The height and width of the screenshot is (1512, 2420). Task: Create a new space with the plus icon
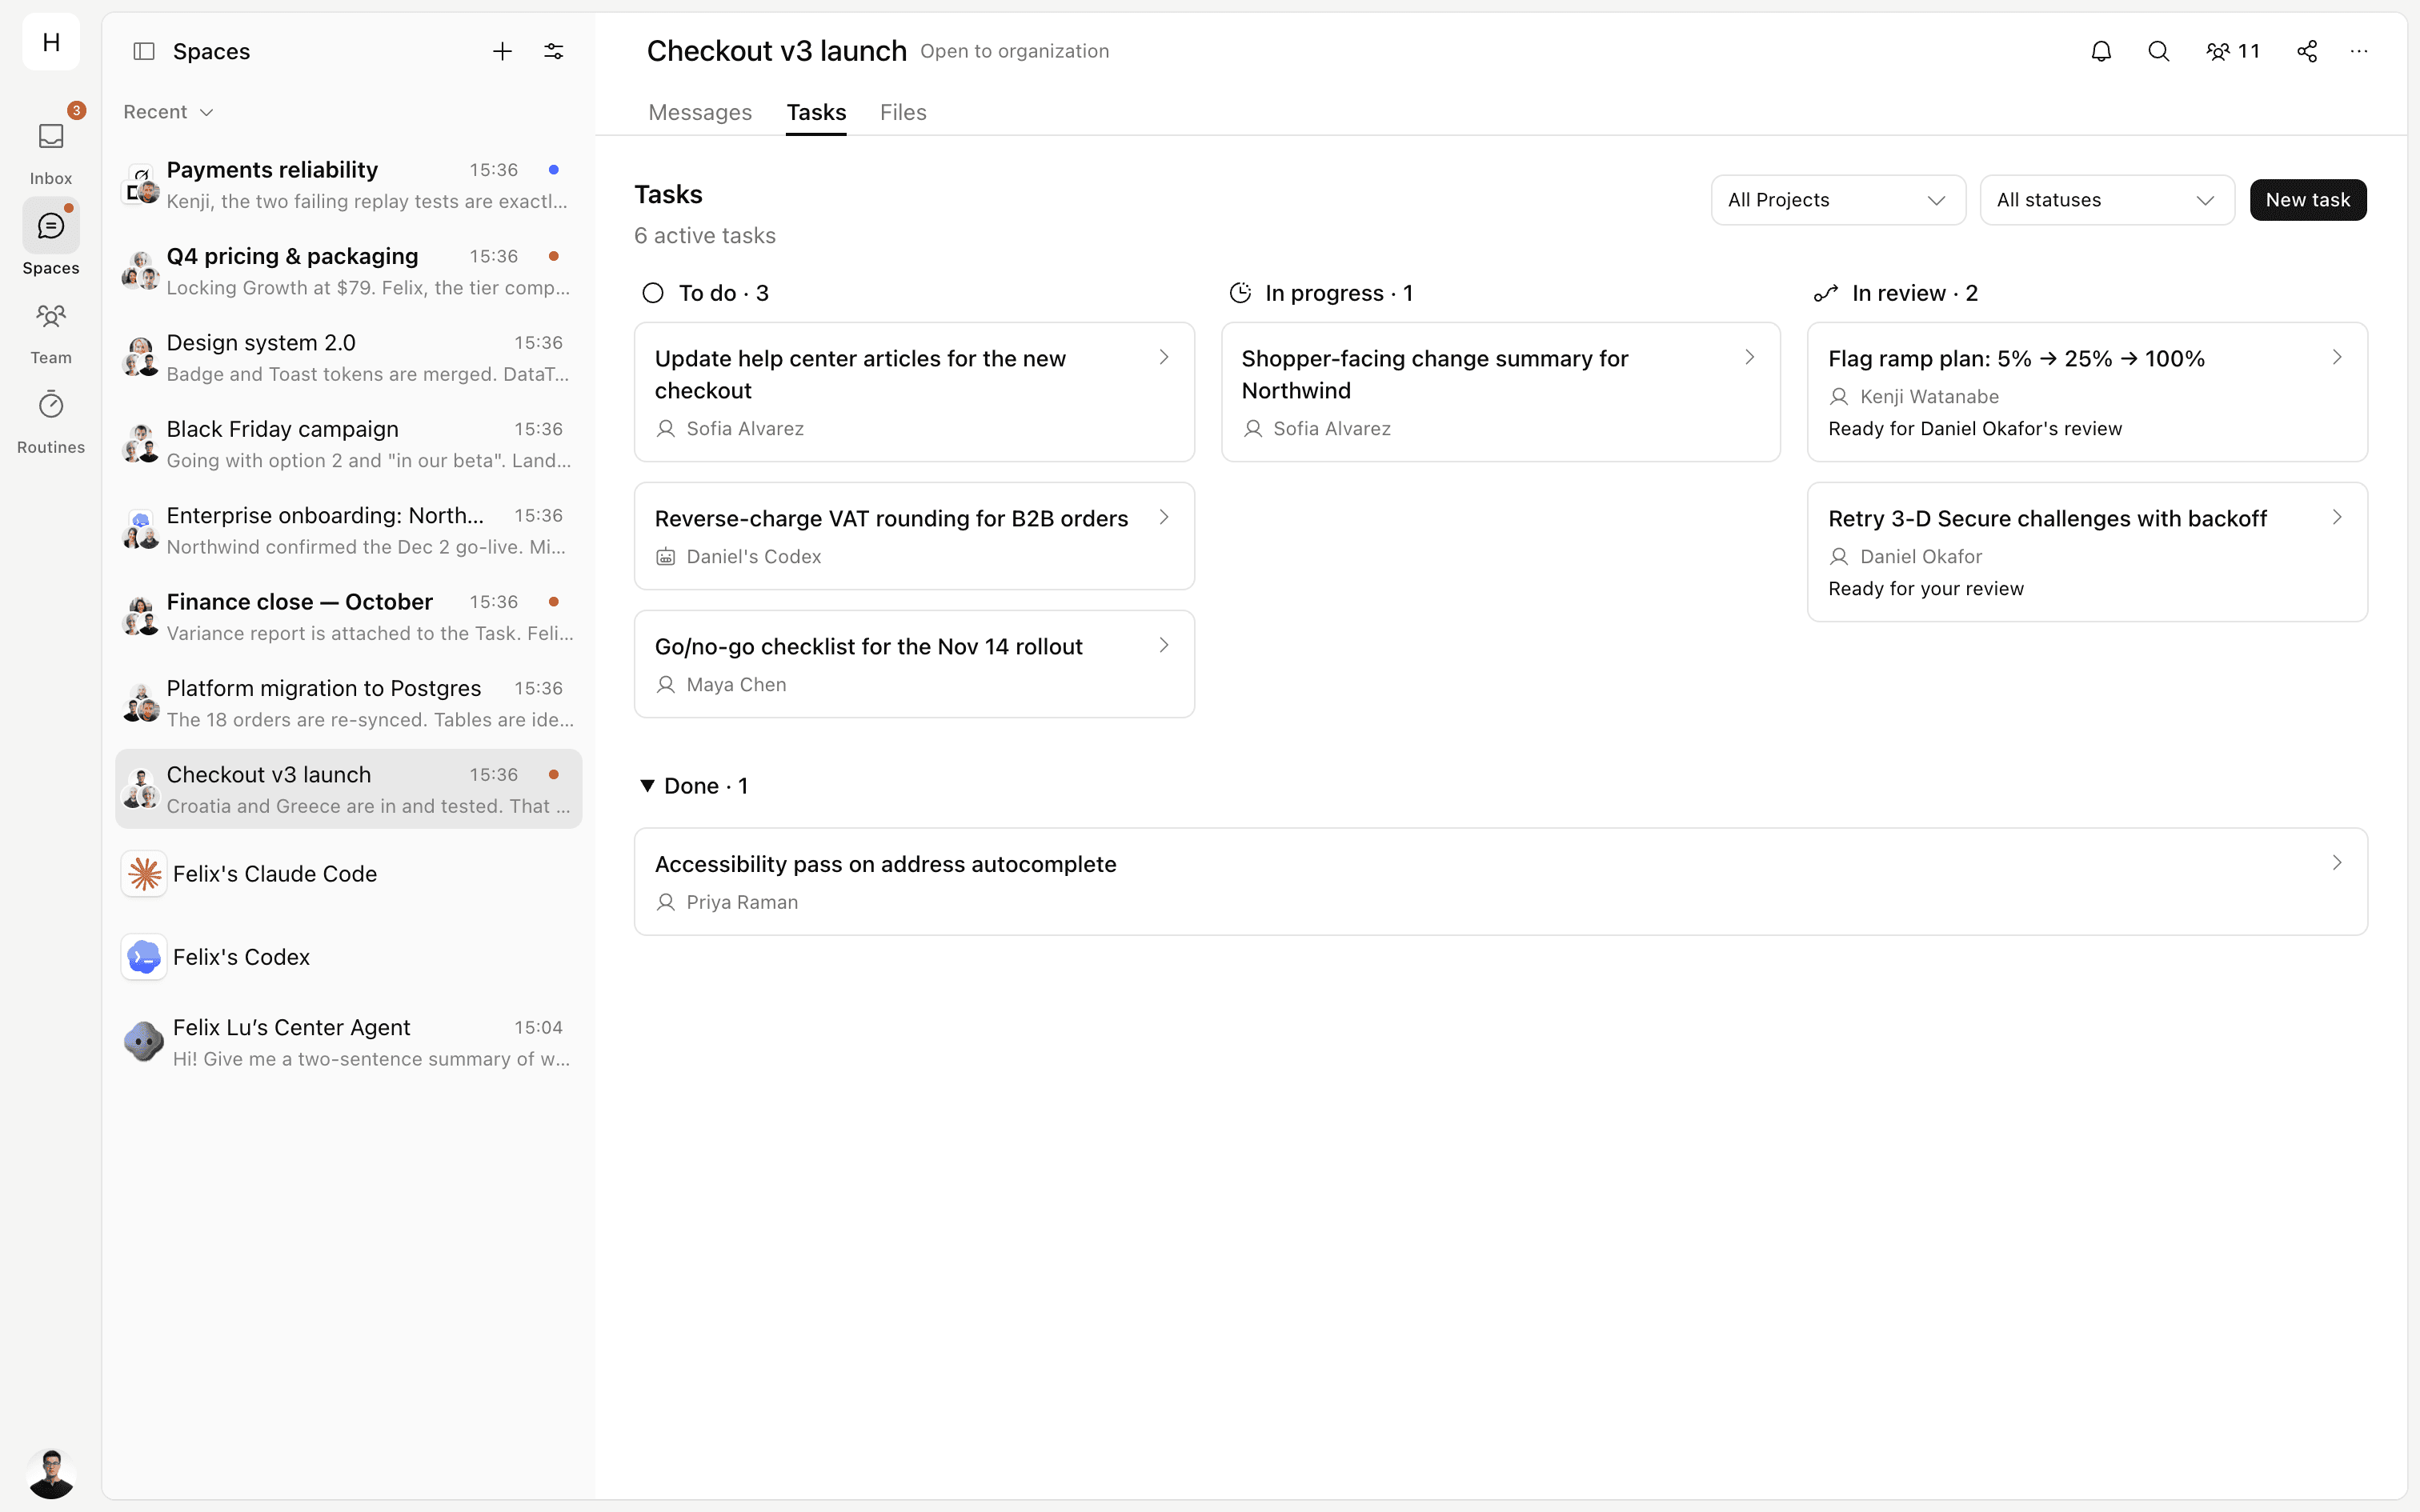502,51
